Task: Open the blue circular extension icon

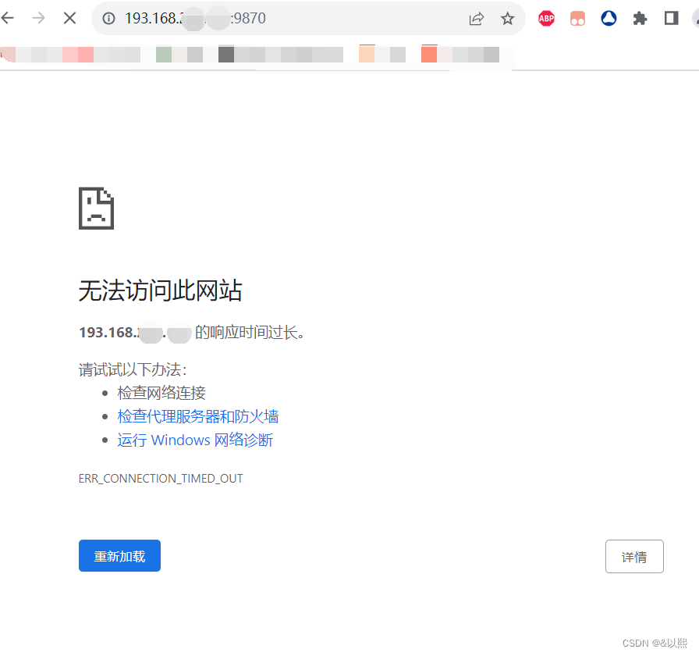Action: (609, 18)
